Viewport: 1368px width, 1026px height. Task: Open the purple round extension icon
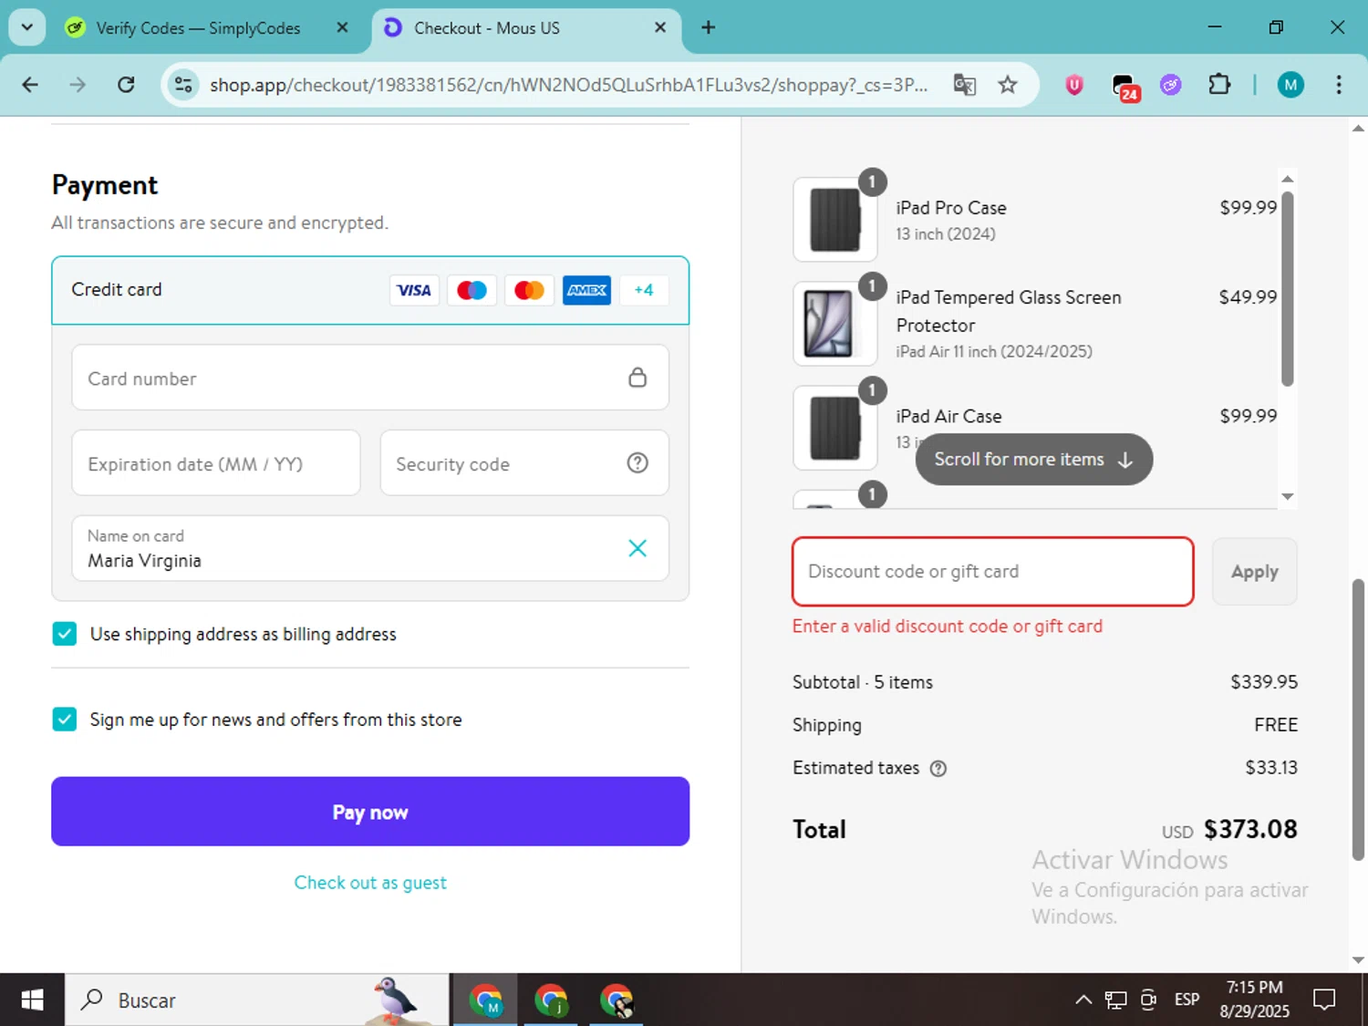1171,85
